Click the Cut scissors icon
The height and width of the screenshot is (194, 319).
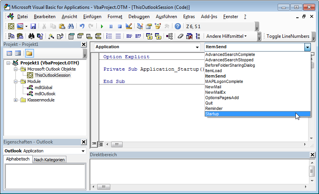point(44,26)
